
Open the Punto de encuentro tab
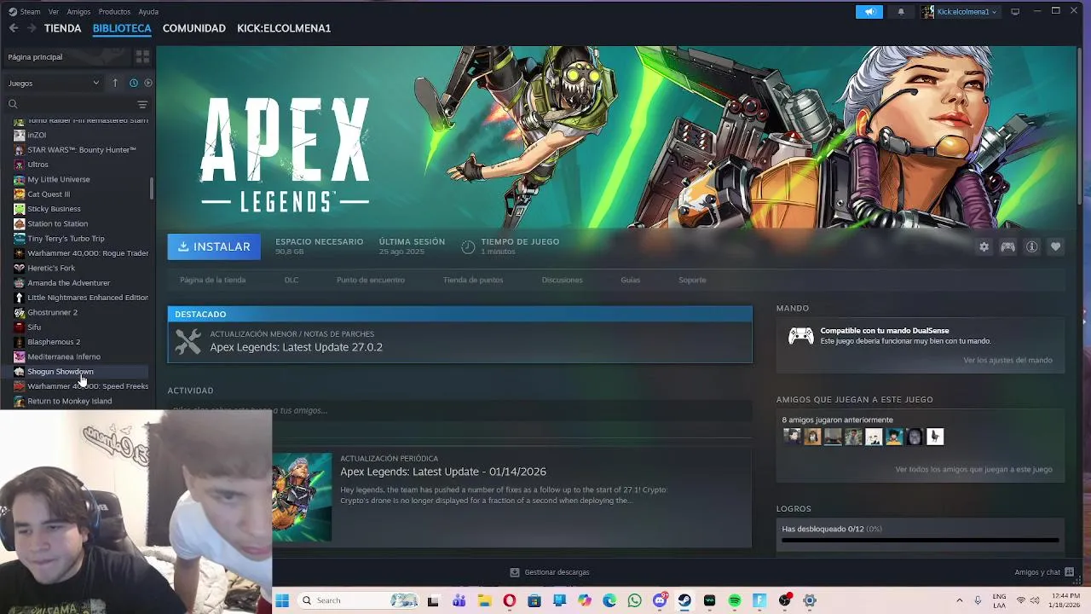(371, 280)
